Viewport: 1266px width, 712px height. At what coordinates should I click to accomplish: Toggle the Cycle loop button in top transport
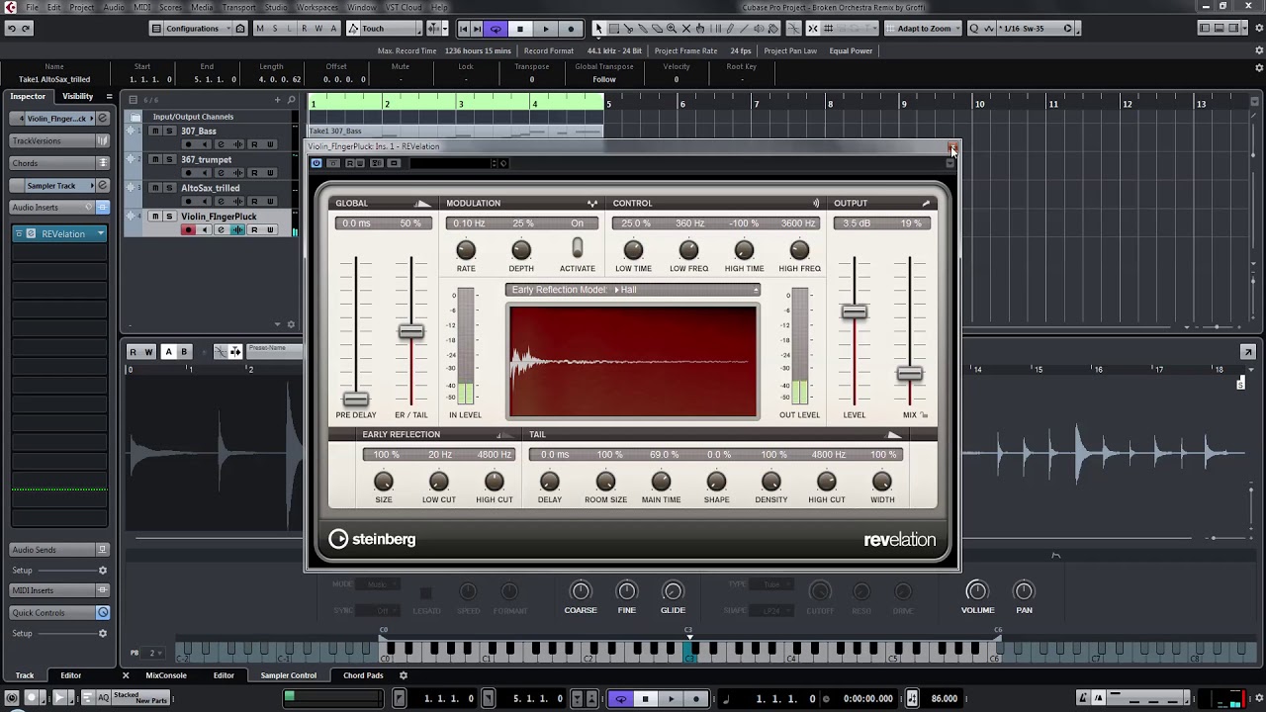(x=496, y=29)
